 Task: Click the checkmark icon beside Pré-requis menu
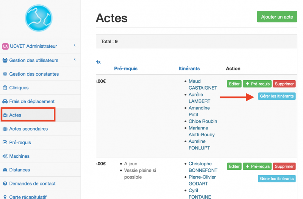(x=5, y=143)
